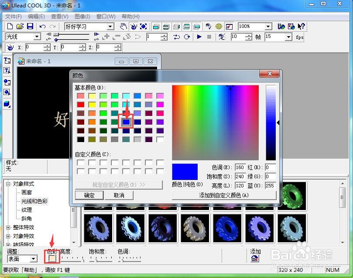The height and width of the screenshot is (278, 353).
Task: Create a new file with toolbar icon
Action: tap(10, 26)
